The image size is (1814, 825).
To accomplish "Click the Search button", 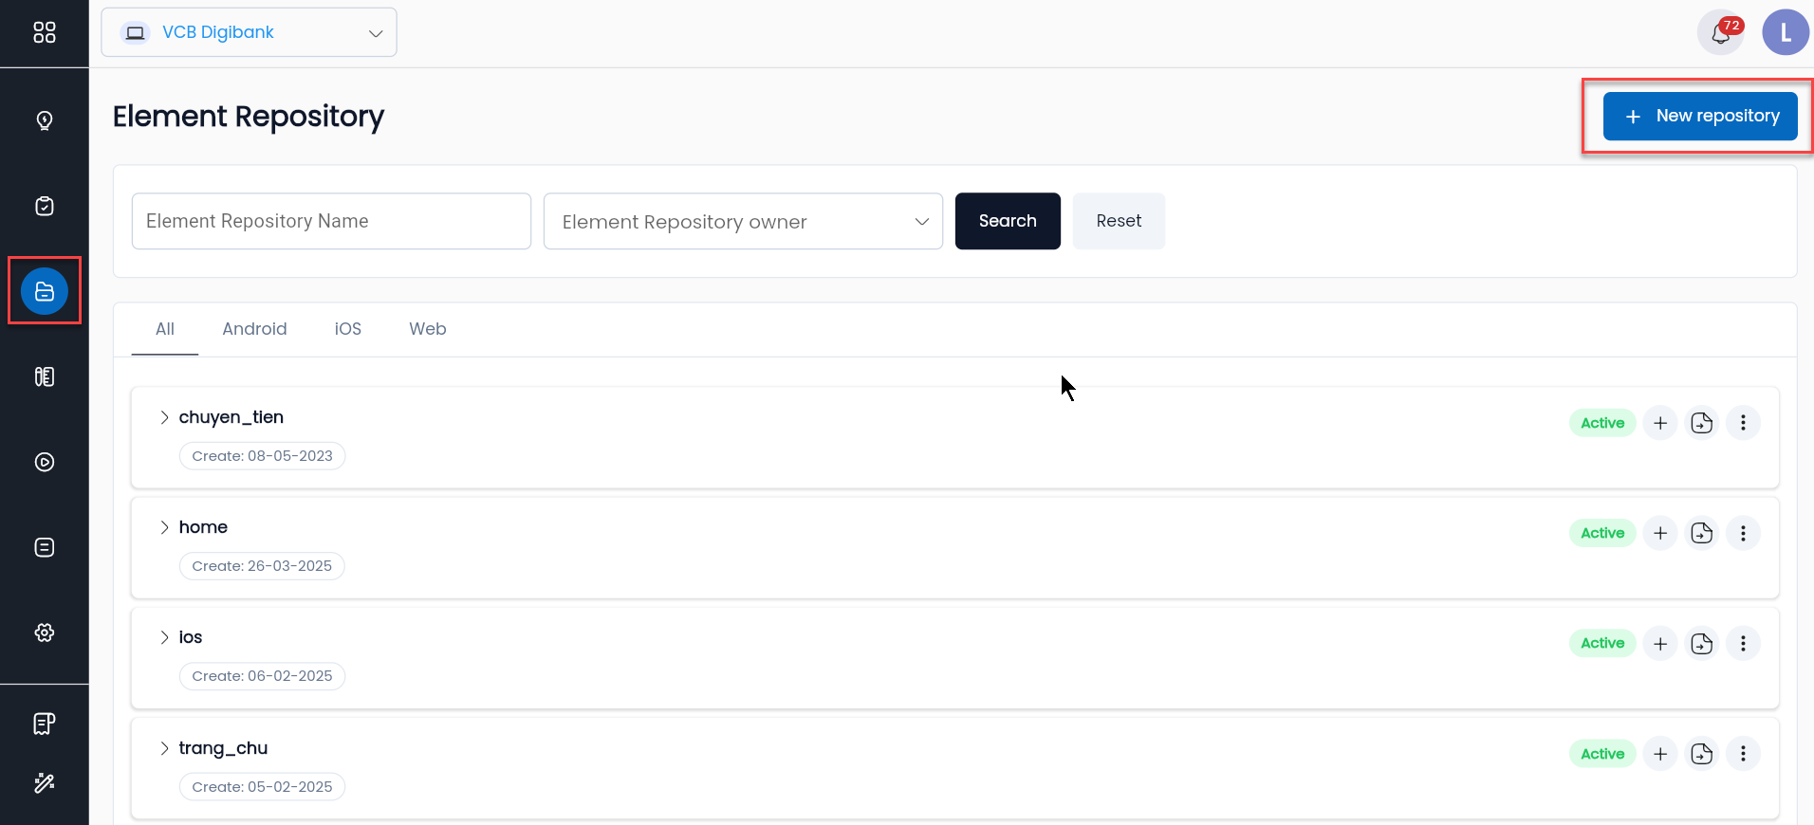I will point(1008,221).
